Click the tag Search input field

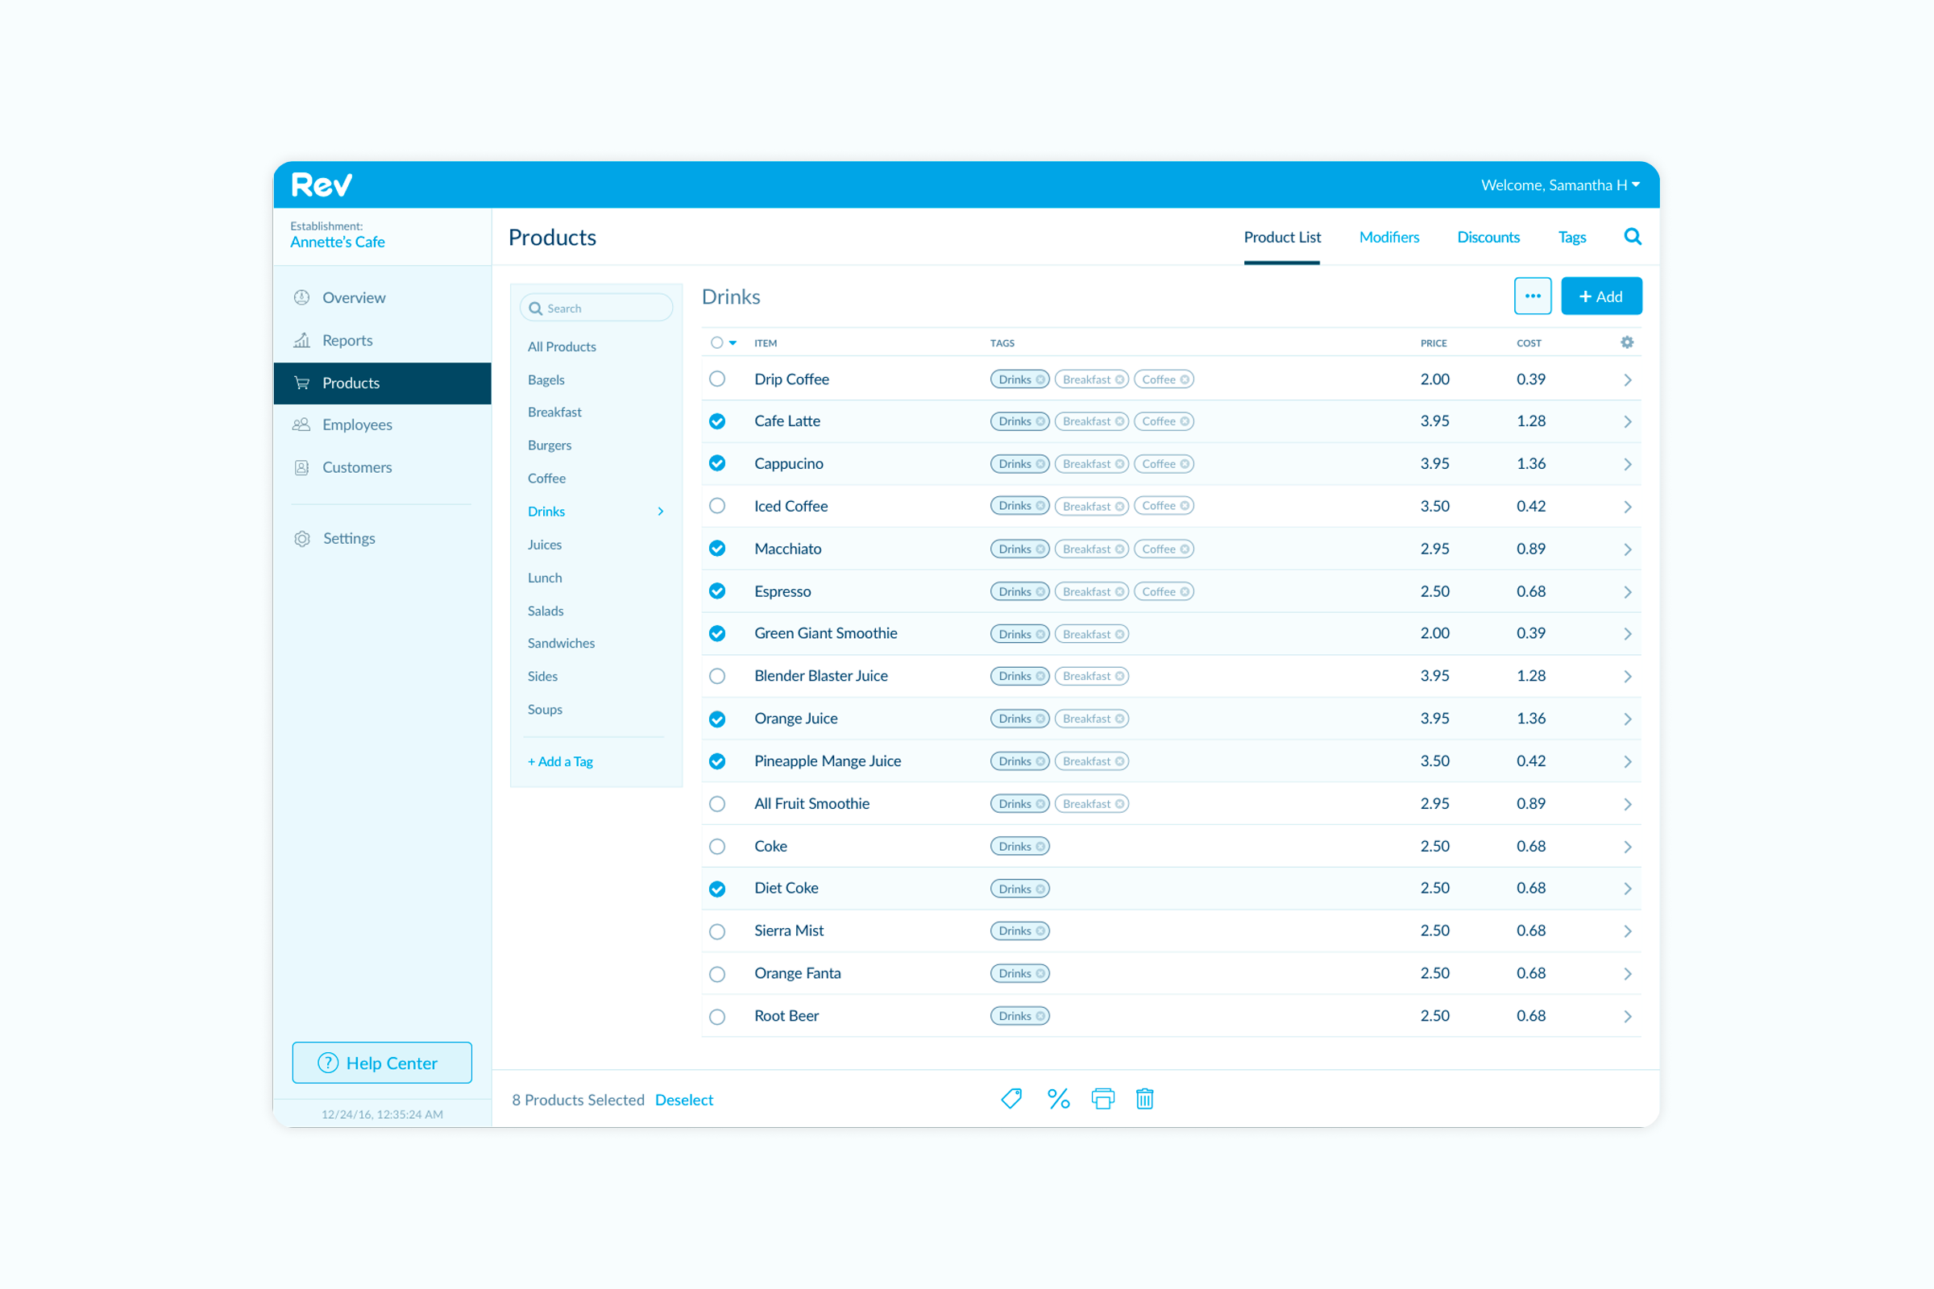(x=596, y=309)
